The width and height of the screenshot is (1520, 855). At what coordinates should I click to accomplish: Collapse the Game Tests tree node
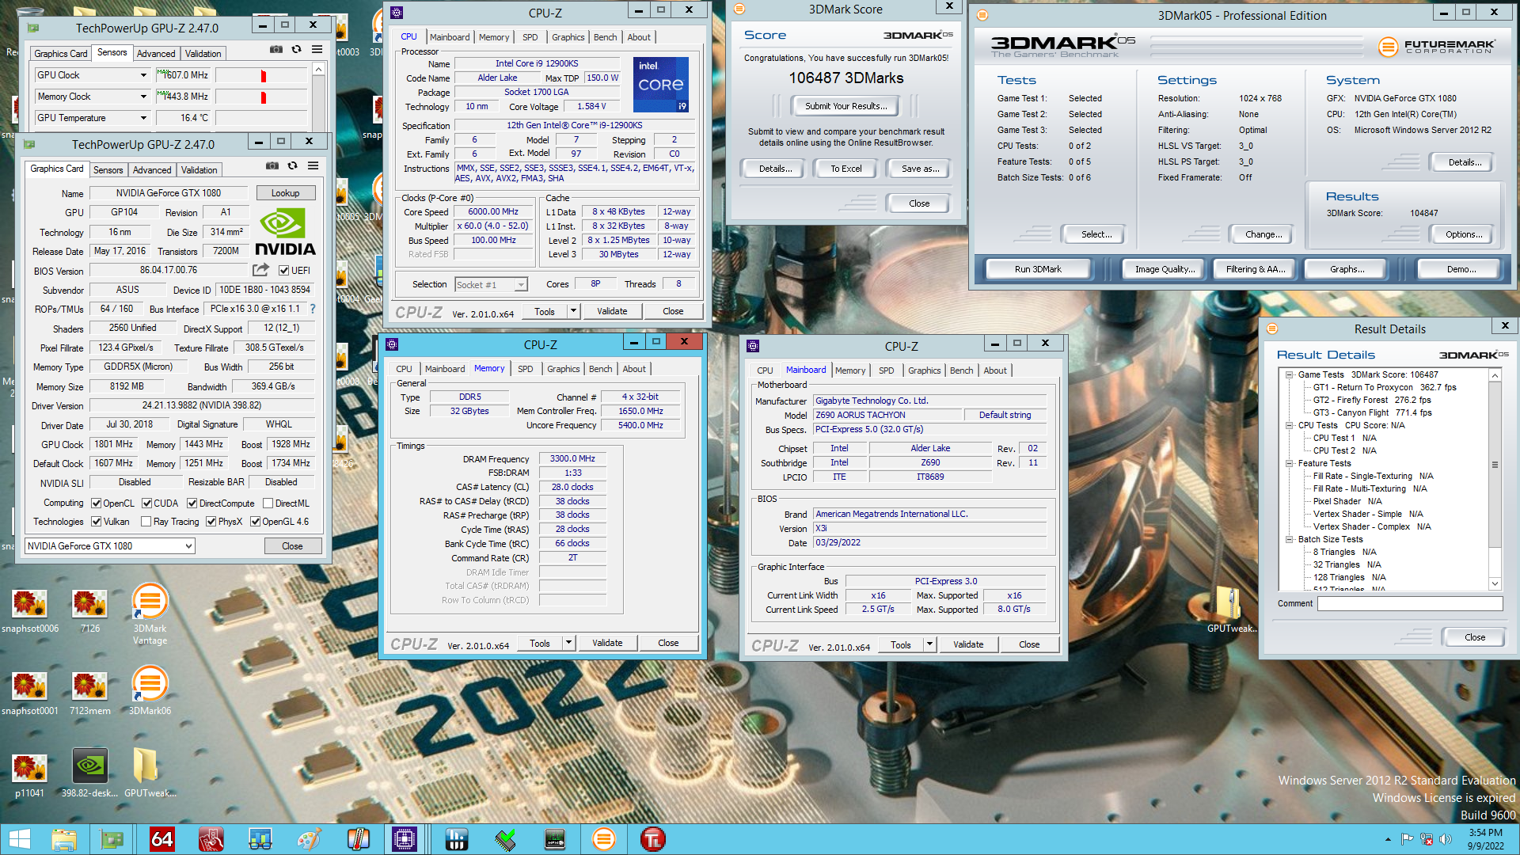pyautogui.click(x=1289, y=374)
